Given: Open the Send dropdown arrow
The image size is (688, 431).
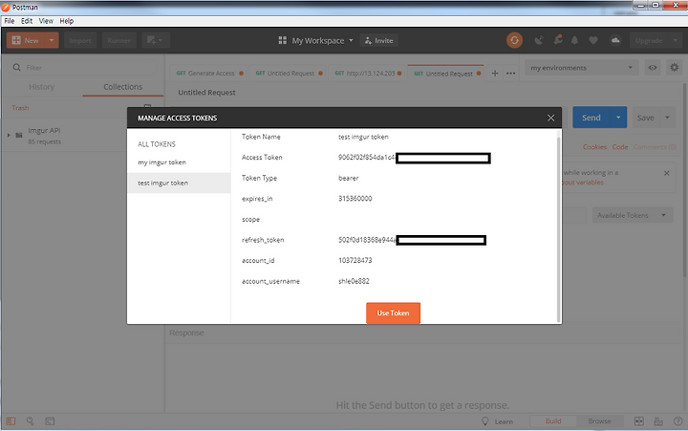Looking at the screenshot, I should click(x=618, y=118).
